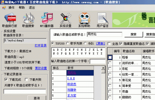Check the box for song 给我一首...
This screenshot has width=155, height=100.
tap(110, 74)
